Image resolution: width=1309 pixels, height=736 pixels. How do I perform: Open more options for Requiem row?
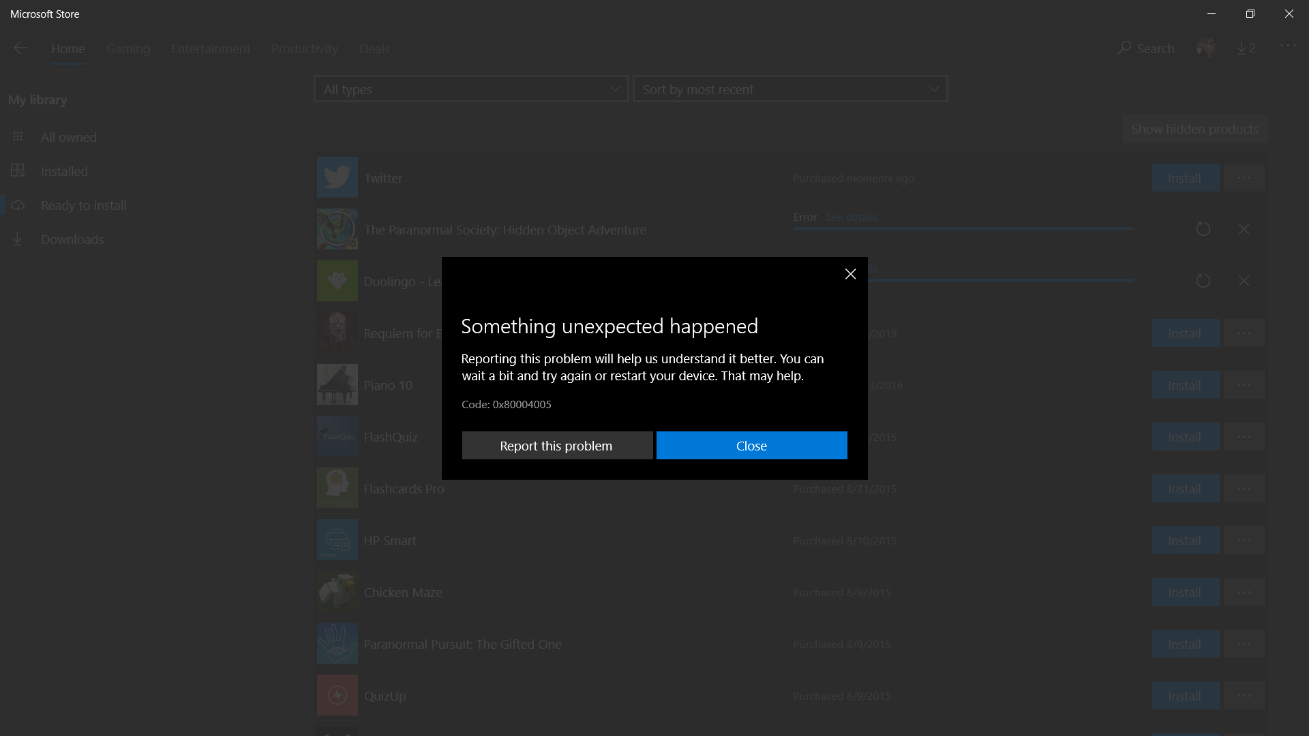point(1244,333)
